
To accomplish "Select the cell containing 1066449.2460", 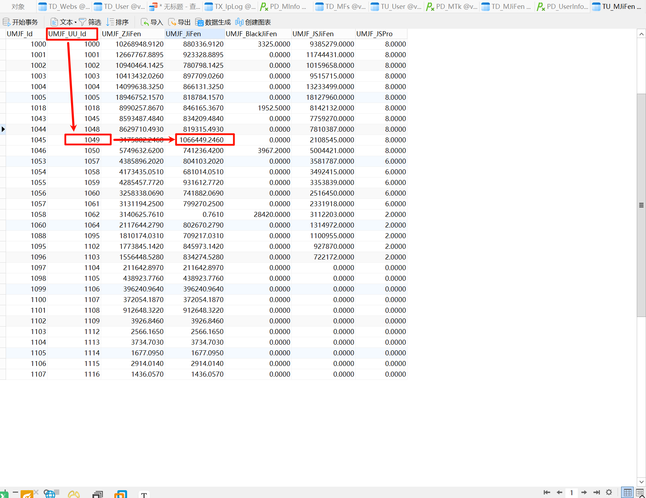I will point(201,140).
